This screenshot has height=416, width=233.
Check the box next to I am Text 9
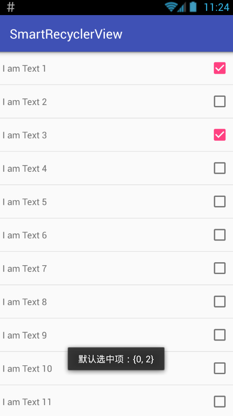220,335
